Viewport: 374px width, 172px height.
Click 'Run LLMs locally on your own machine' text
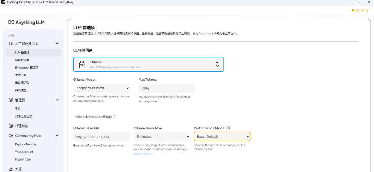[115, 67]
